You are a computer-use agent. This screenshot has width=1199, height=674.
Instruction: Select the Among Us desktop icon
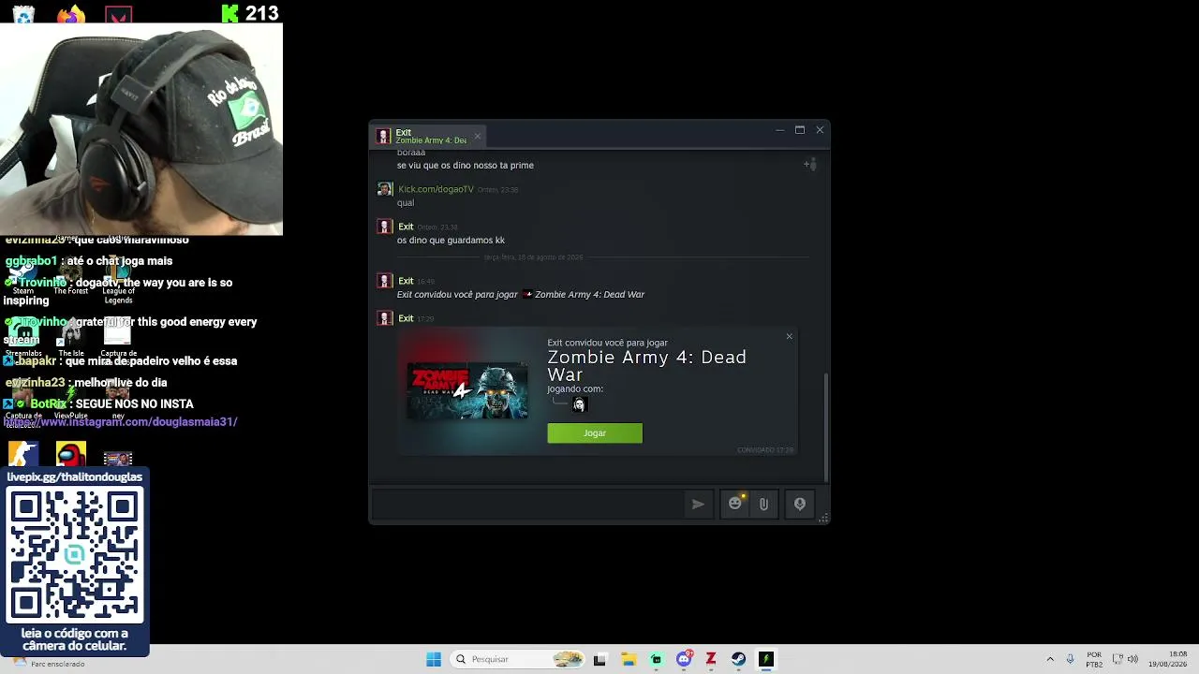pos(70,455)
